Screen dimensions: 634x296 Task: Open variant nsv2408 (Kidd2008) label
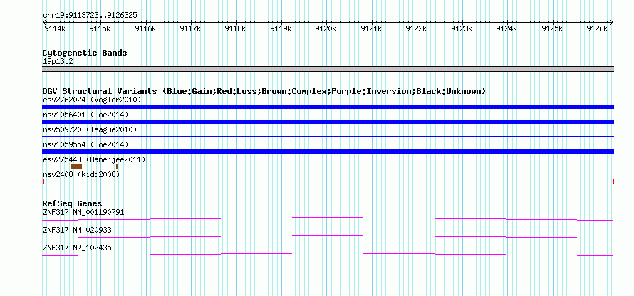81,174
